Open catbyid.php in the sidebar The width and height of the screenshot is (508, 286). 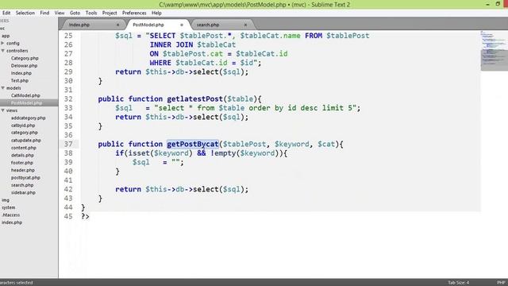tap(23, 126)
